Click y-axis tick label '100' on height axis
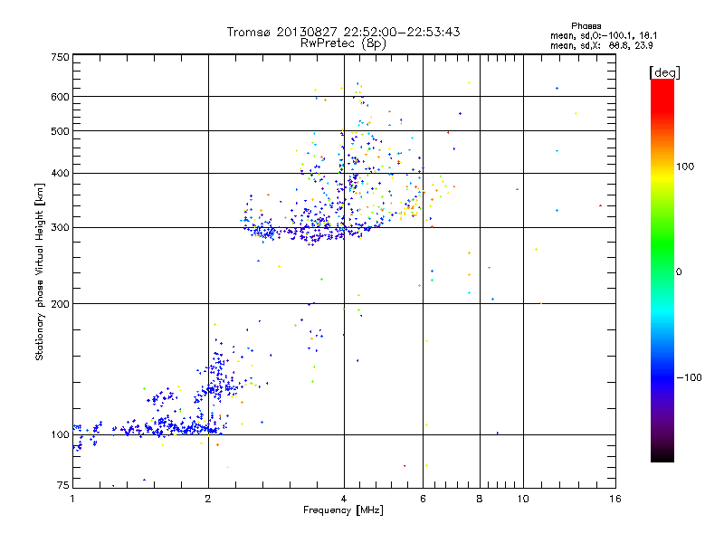Viewport: 724px width, 543px height. (60, 435)
